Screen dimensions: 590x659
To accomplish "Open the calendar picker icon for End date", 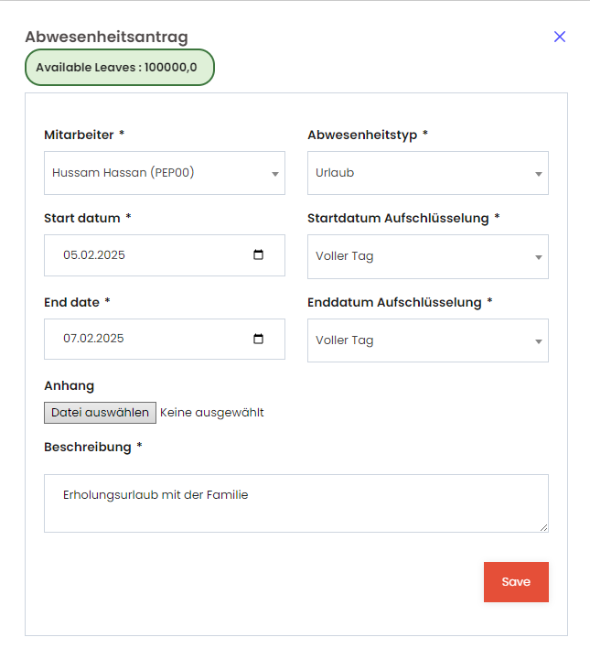I will [258, 339].
